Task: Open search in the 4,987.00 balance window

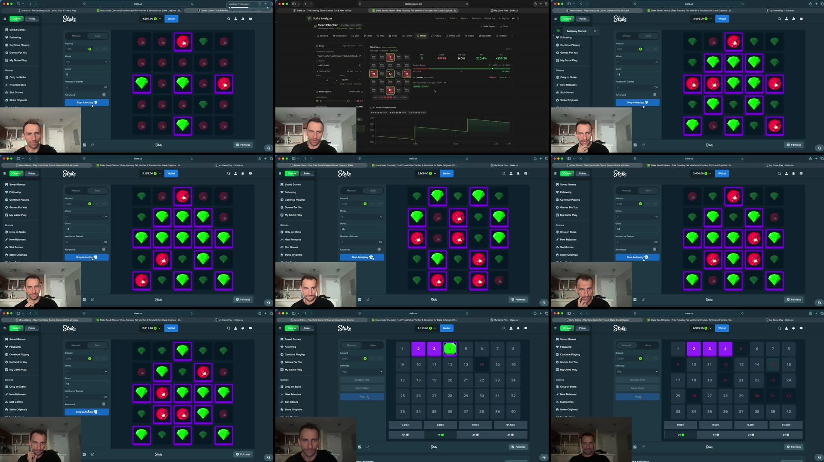Action: click(228, 18)
